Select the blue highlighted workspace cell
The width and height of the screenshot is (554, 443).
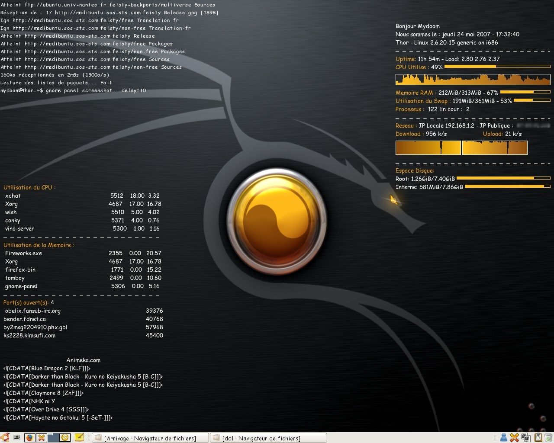point(53,438)
